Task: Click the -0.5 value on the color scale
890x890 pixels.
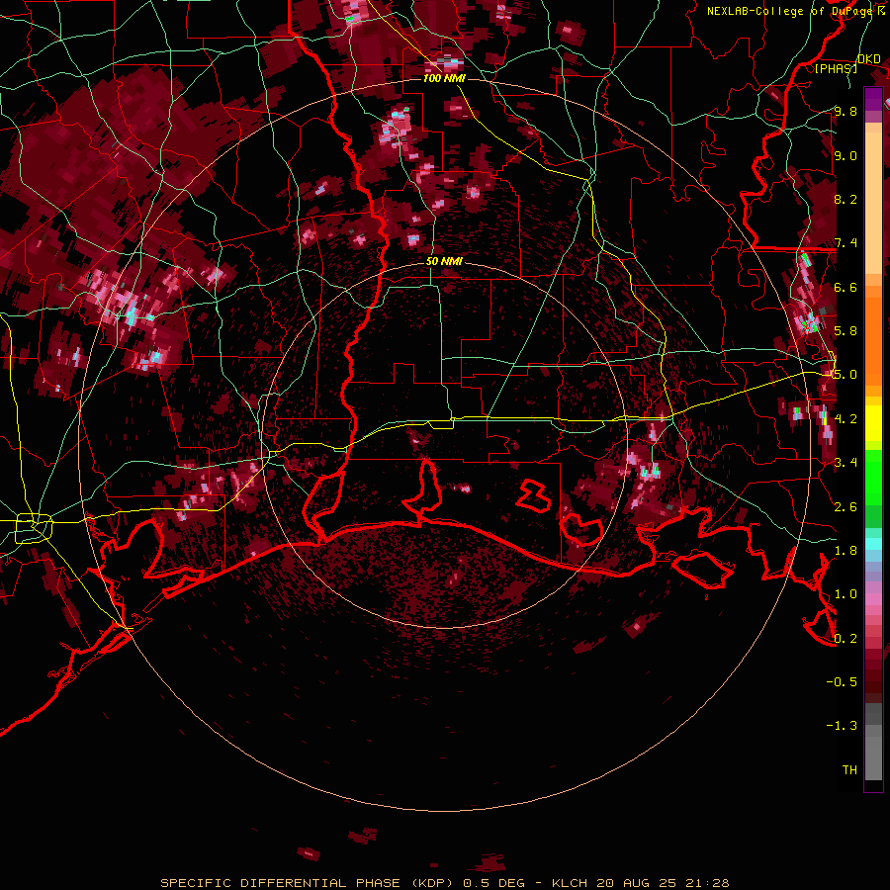Action: coord(842,682)
